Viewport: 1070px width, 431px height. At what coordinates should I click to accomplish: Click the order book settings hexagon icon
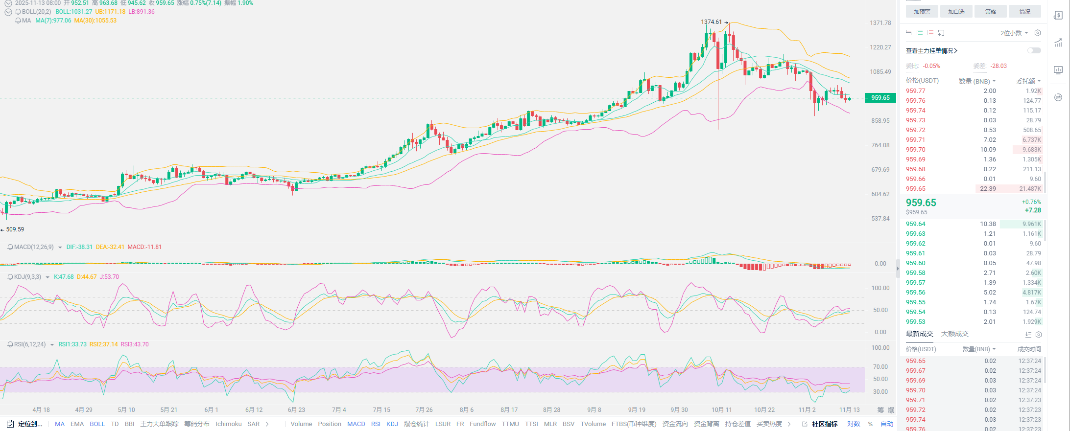click(x=1037, y=33)
